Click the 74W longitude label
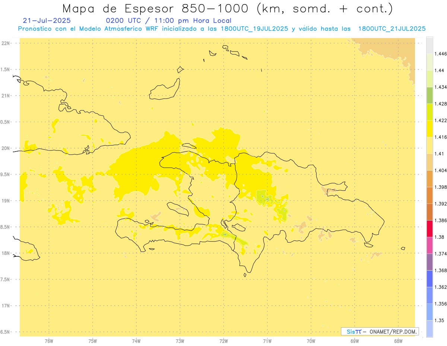The image size is (447, 346). 136,341
